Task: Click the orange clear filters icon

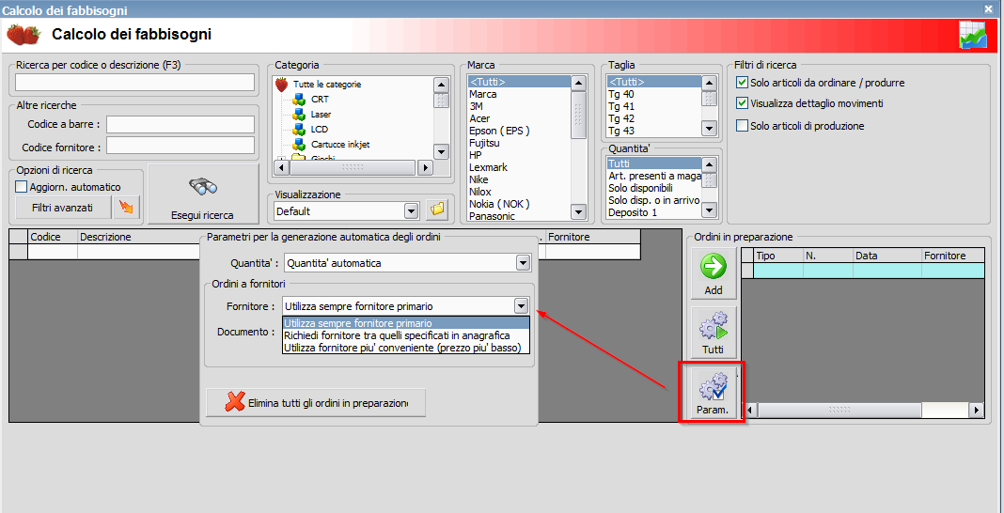Action: [126, 208]
